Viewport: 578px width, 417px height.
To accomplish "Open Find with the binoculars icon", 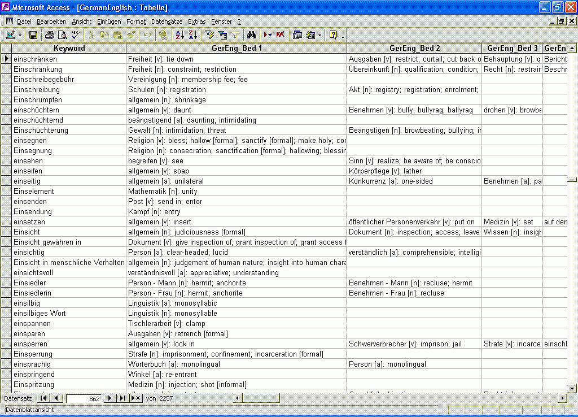I will click(x=251, y=35).
